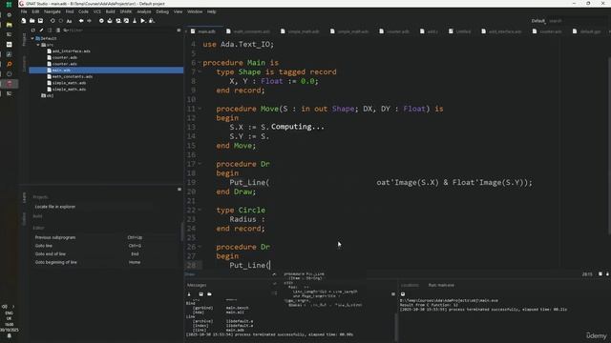Open the File menu

pos(24,11)
